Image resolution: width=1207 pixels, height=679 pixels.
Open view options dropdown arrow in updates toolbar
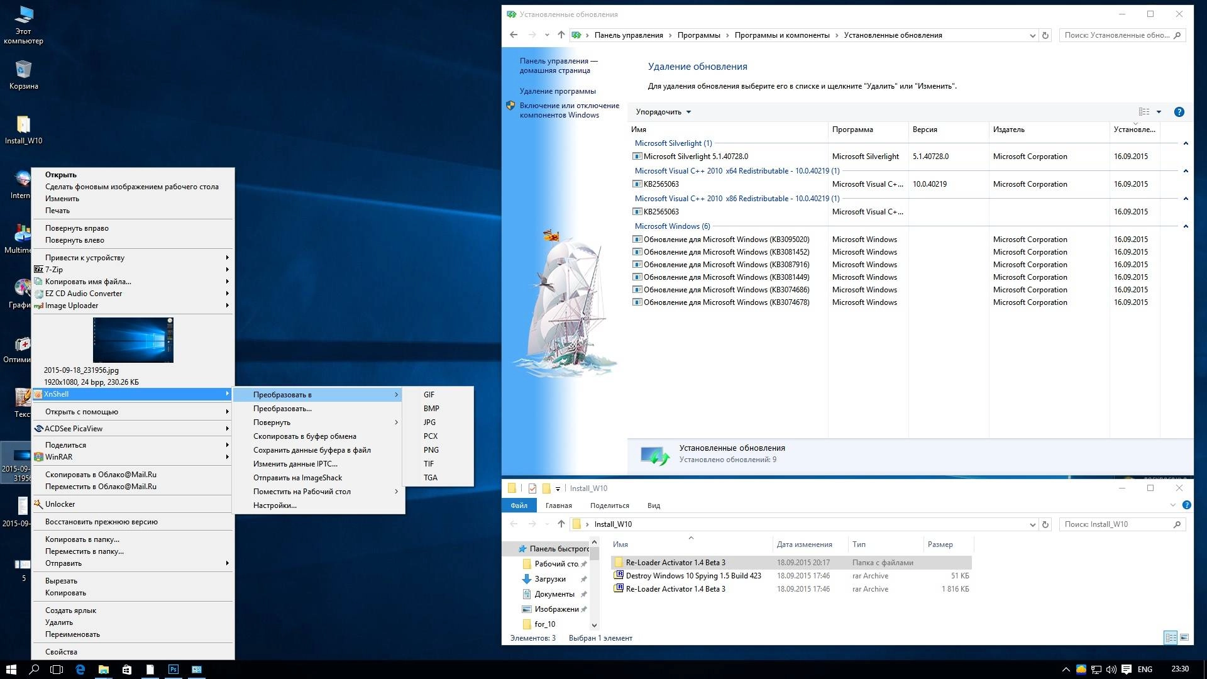coord(1159,112)
